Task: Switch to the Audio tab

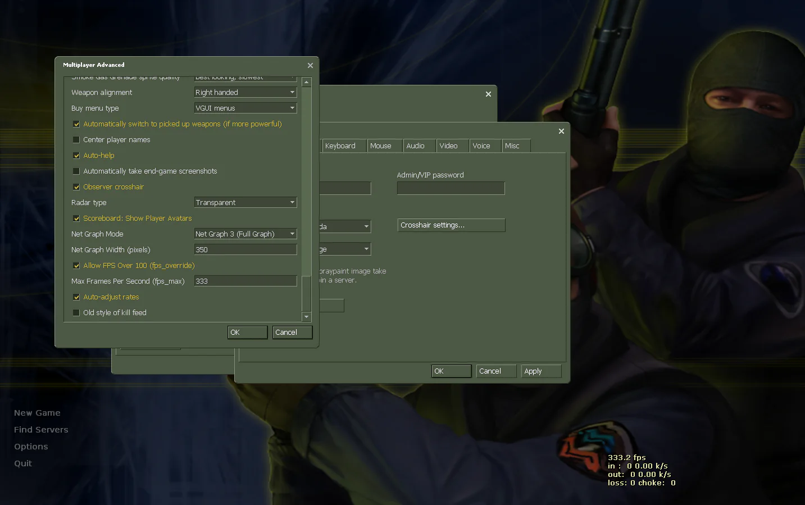Action: coord(419,146)
